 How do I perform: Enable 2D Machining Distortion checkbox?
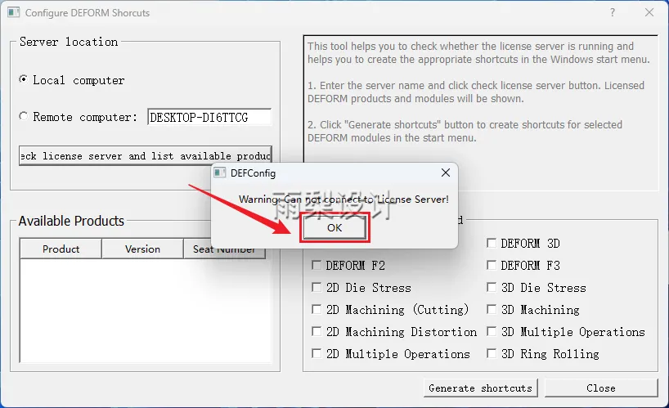coord(317,331)
